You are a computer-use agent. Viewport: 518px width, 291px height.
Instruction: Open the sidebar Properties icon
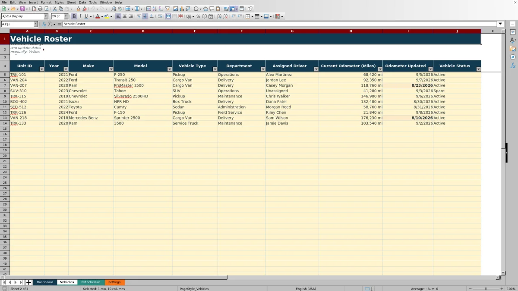point(513,32)
